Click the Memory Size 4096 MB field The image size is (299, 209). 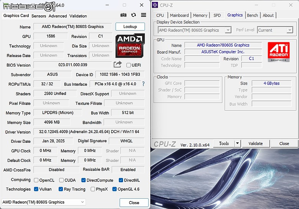tap(52, 122)
